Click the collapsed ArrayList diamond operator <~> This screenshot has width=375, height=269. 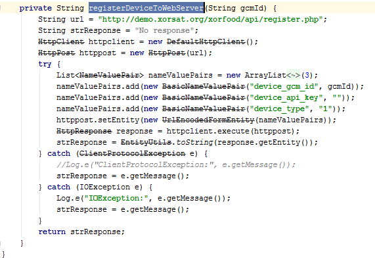[293, 75]
